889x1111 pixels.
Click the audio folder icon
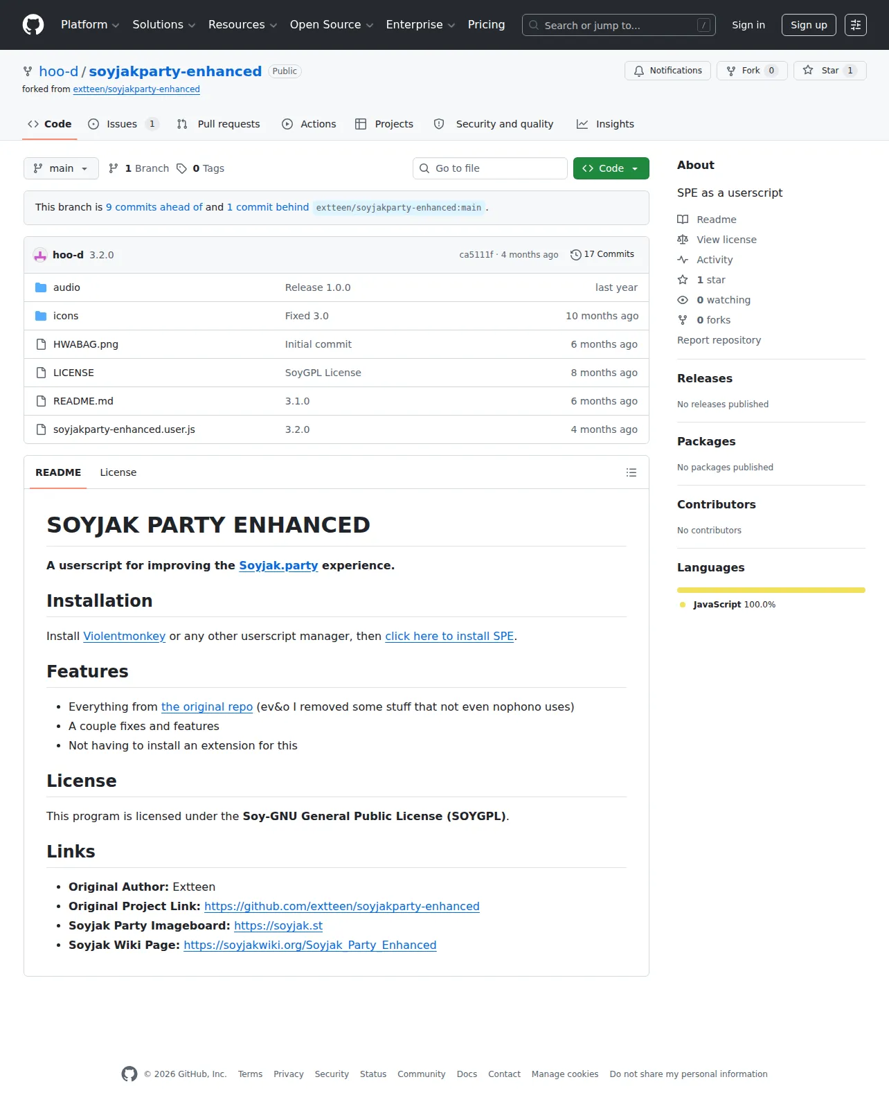[x=41, y=287]
